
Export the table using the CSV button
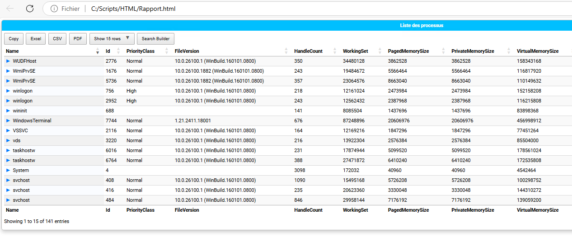tap(57, 39)
